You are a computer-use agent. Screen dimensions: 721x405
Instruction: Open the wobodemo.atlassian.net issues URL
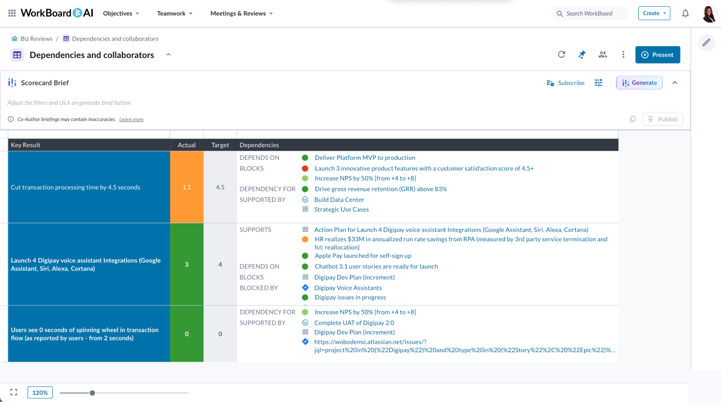pyautogui.click(x=465, y=345)
